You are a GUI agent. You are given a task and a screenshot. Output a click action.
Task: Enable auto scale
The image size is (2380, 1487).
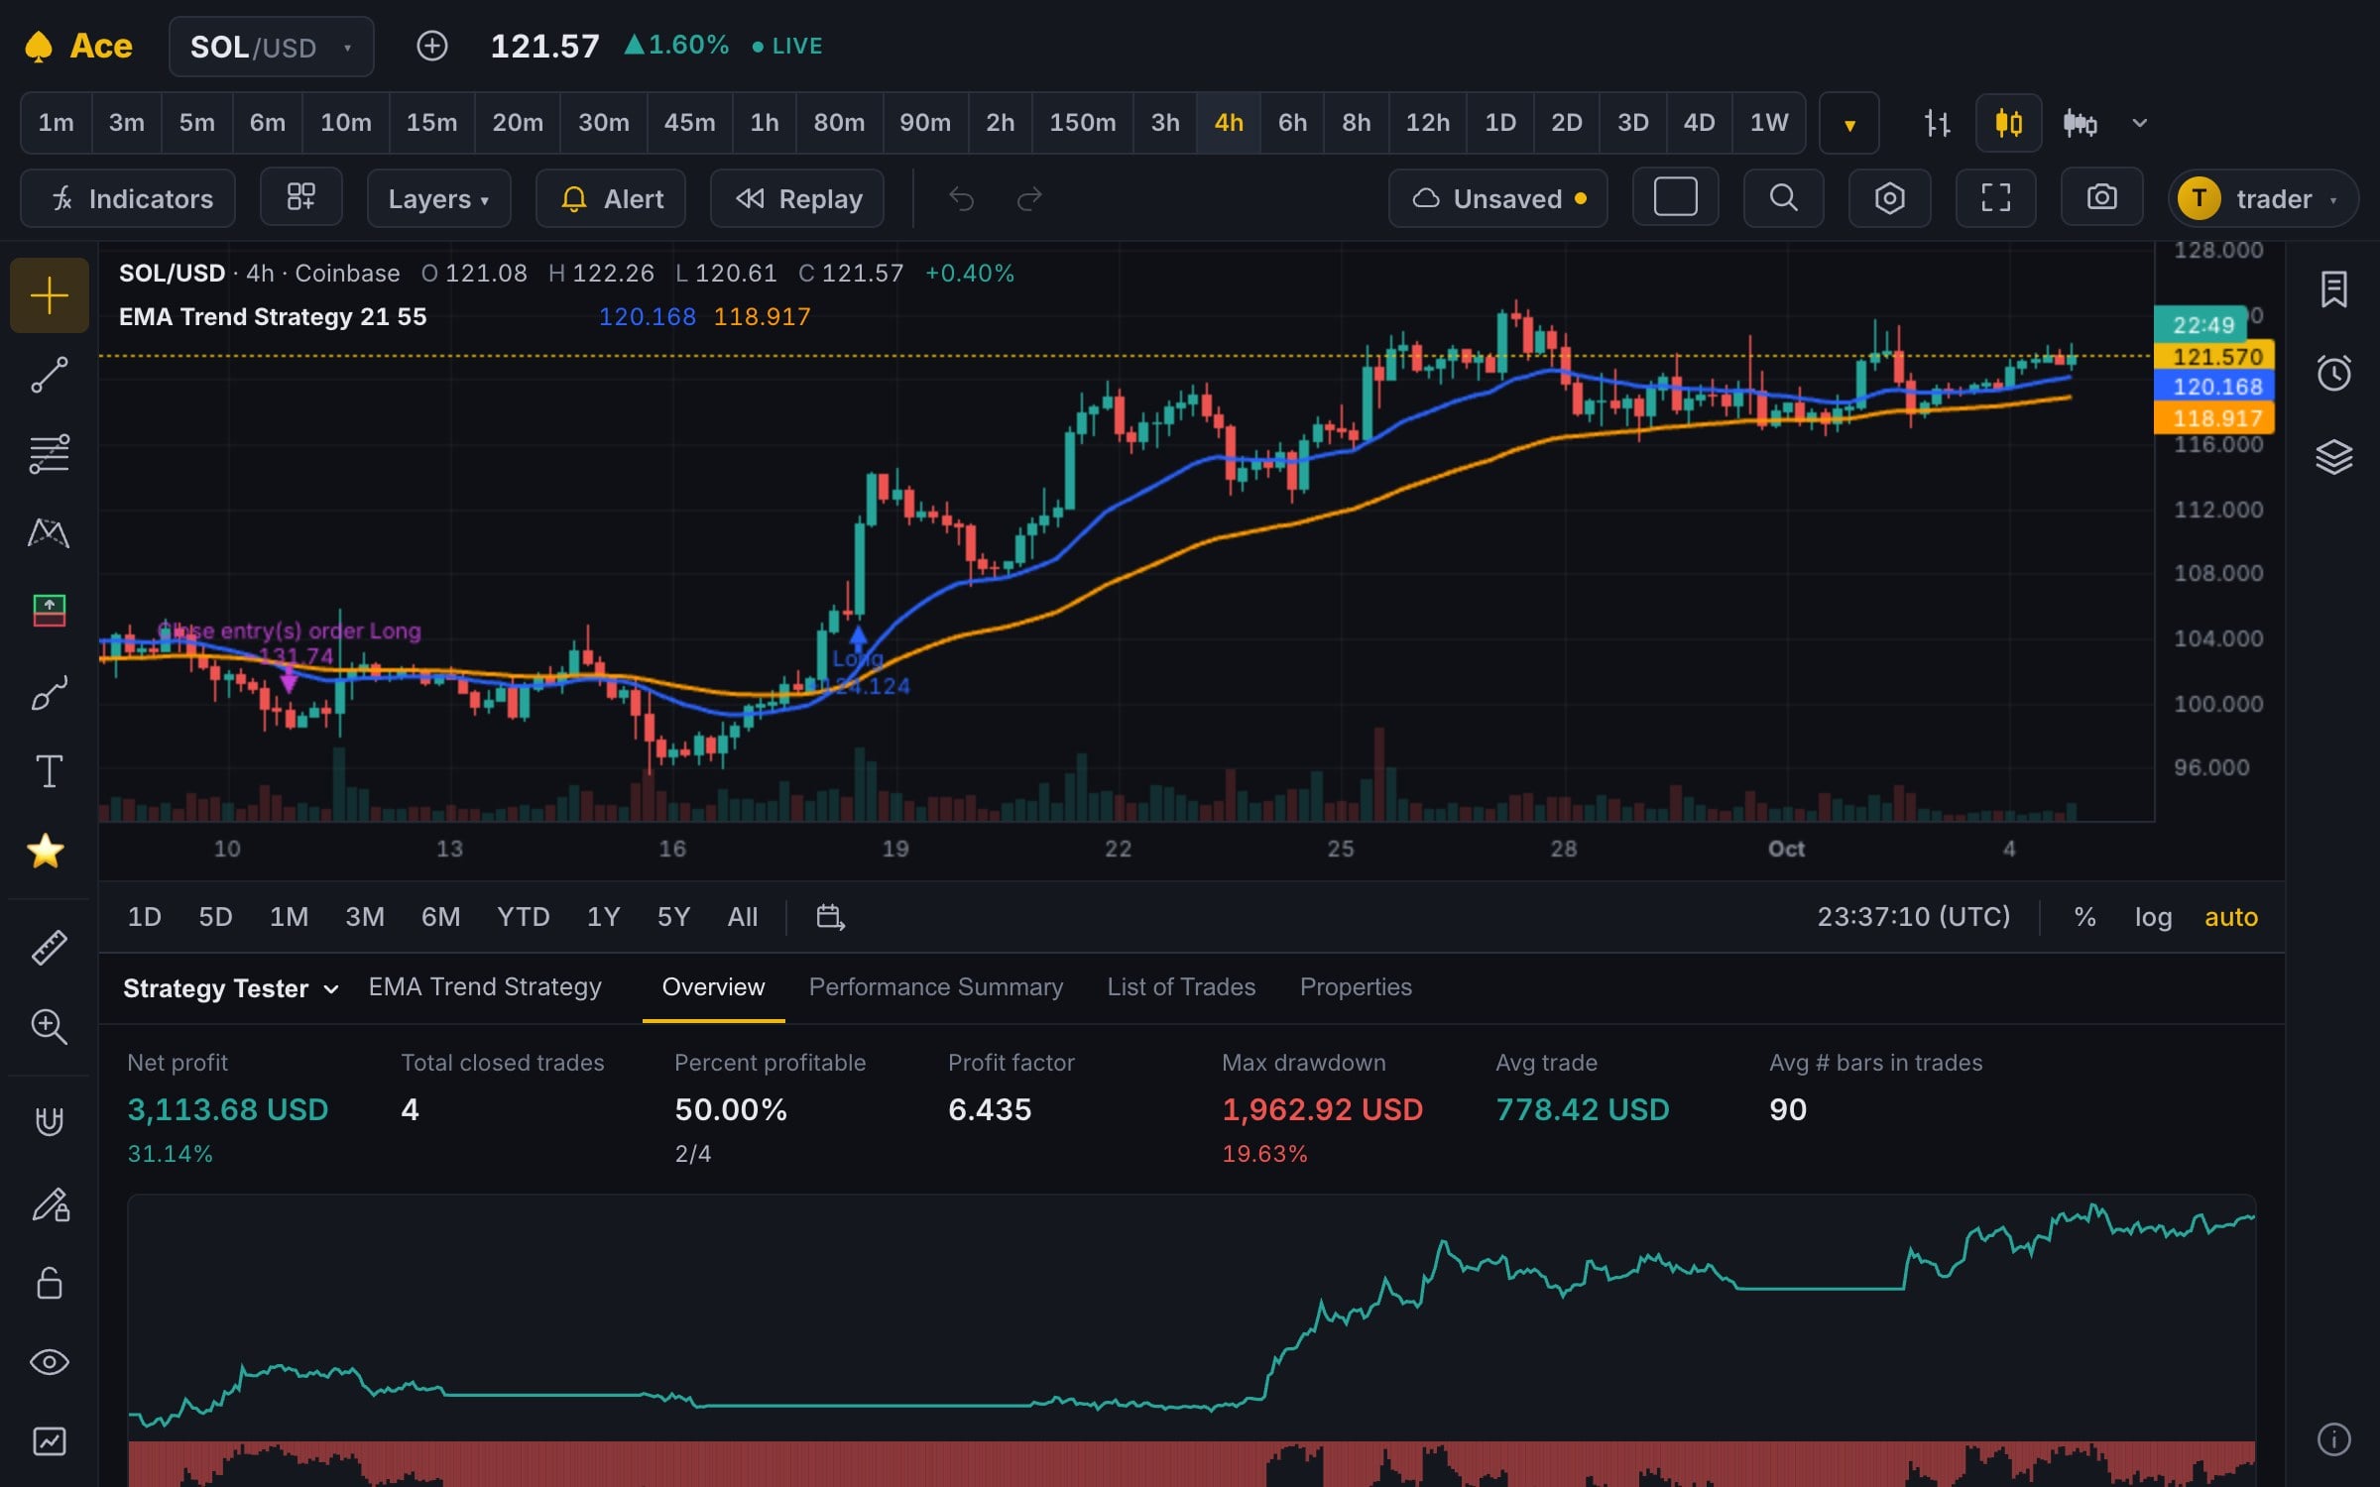(x=2230, y=917)
